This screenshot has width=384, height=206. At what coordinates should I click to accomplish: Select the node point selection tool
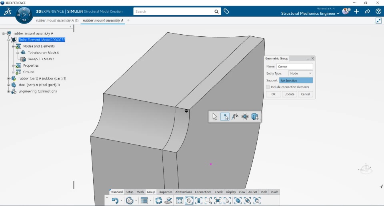tap(225, 117)
